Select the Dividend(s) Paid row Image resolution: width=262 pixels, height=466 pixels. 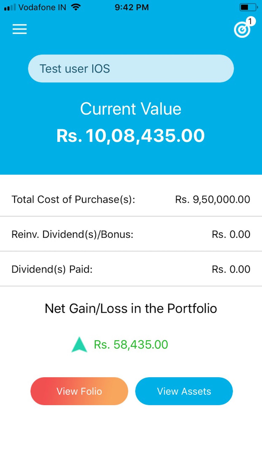(x=131, y=269)
